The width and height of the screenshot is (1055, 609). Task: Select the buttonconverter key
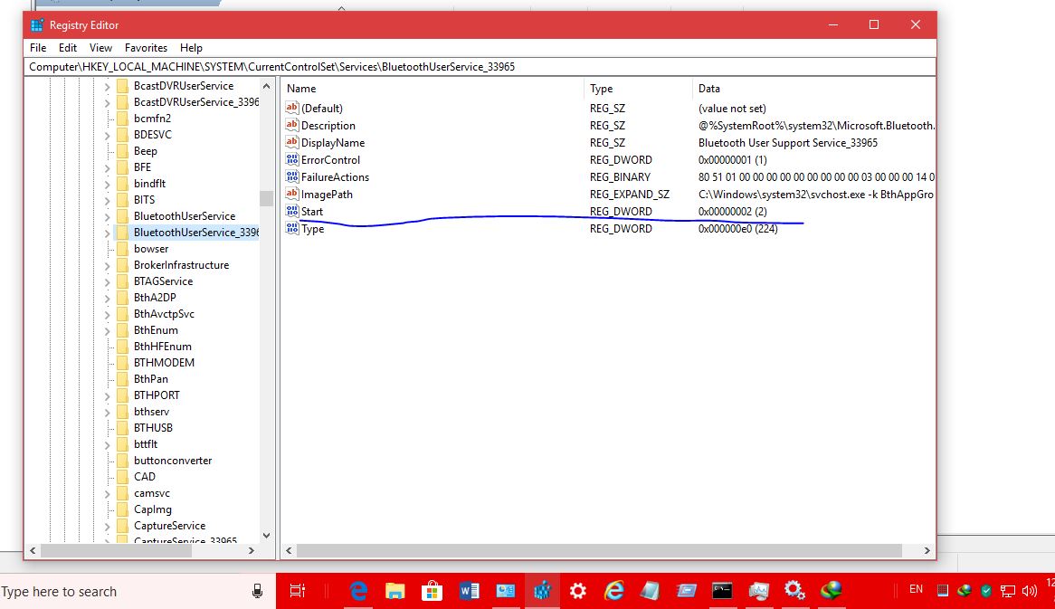point(173,461)
